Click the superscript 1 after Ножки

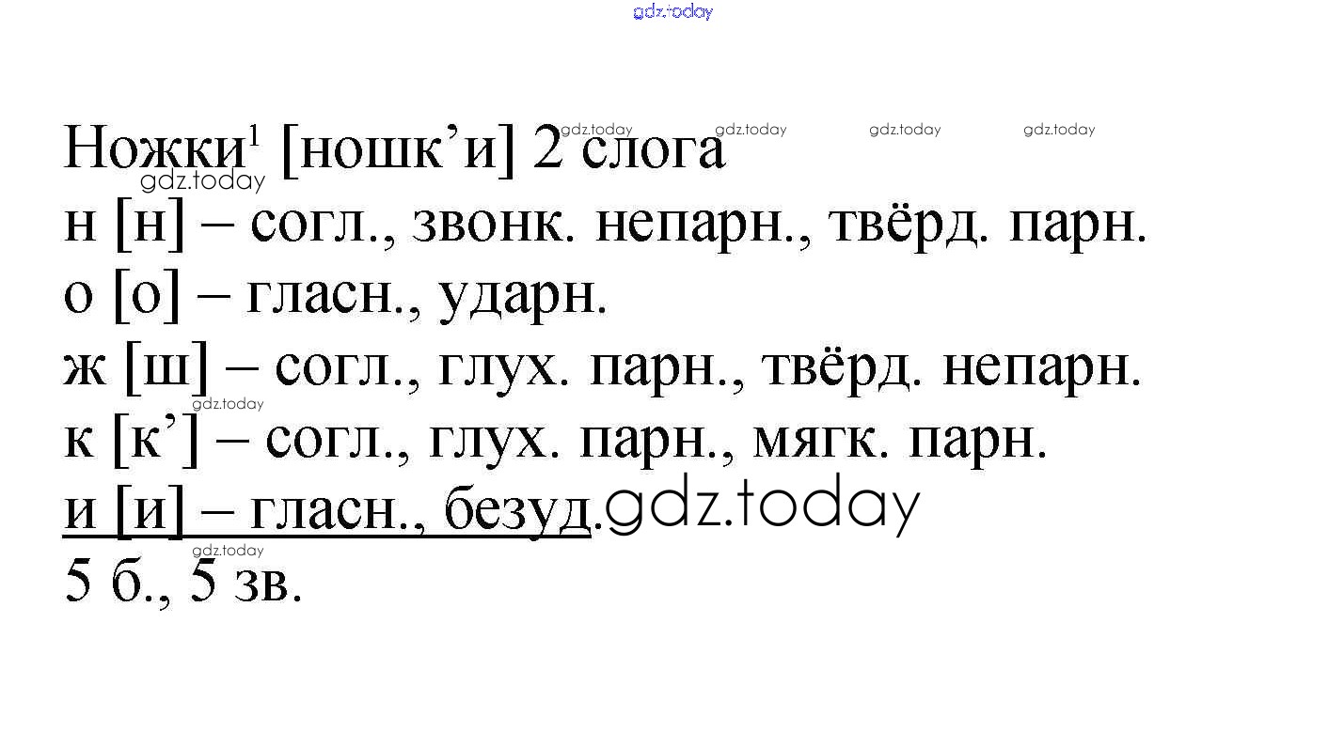[x=251, y=135]
